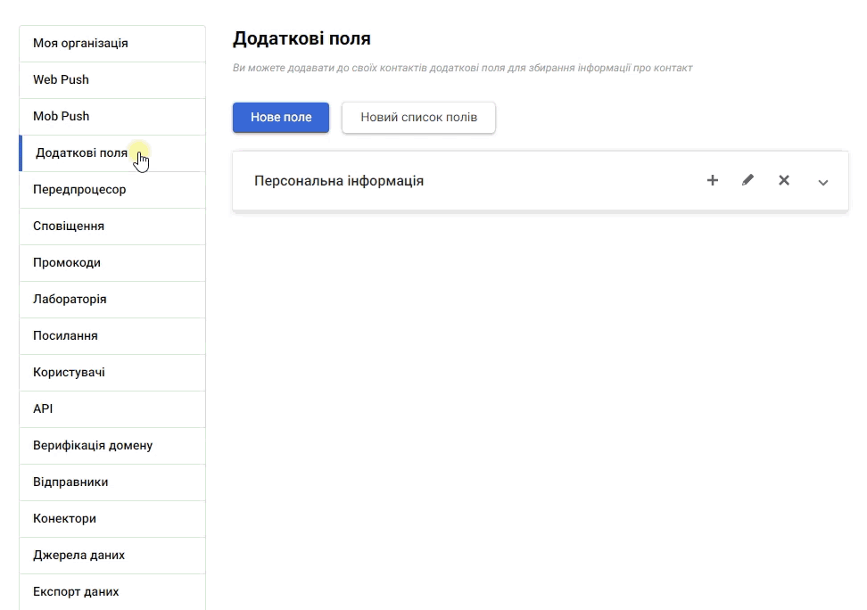Click the Додаткові поля page heading
This screenshot has width=867, height=610.
tap(301, 38)
